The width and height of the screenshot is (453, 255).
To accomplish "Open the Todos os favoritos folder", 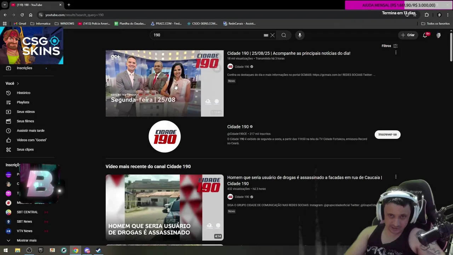I will [x=435, y=23].
